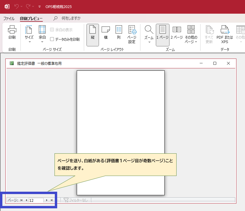Go to the next page in navigator
245x211 pixels.
click(47, 200)
